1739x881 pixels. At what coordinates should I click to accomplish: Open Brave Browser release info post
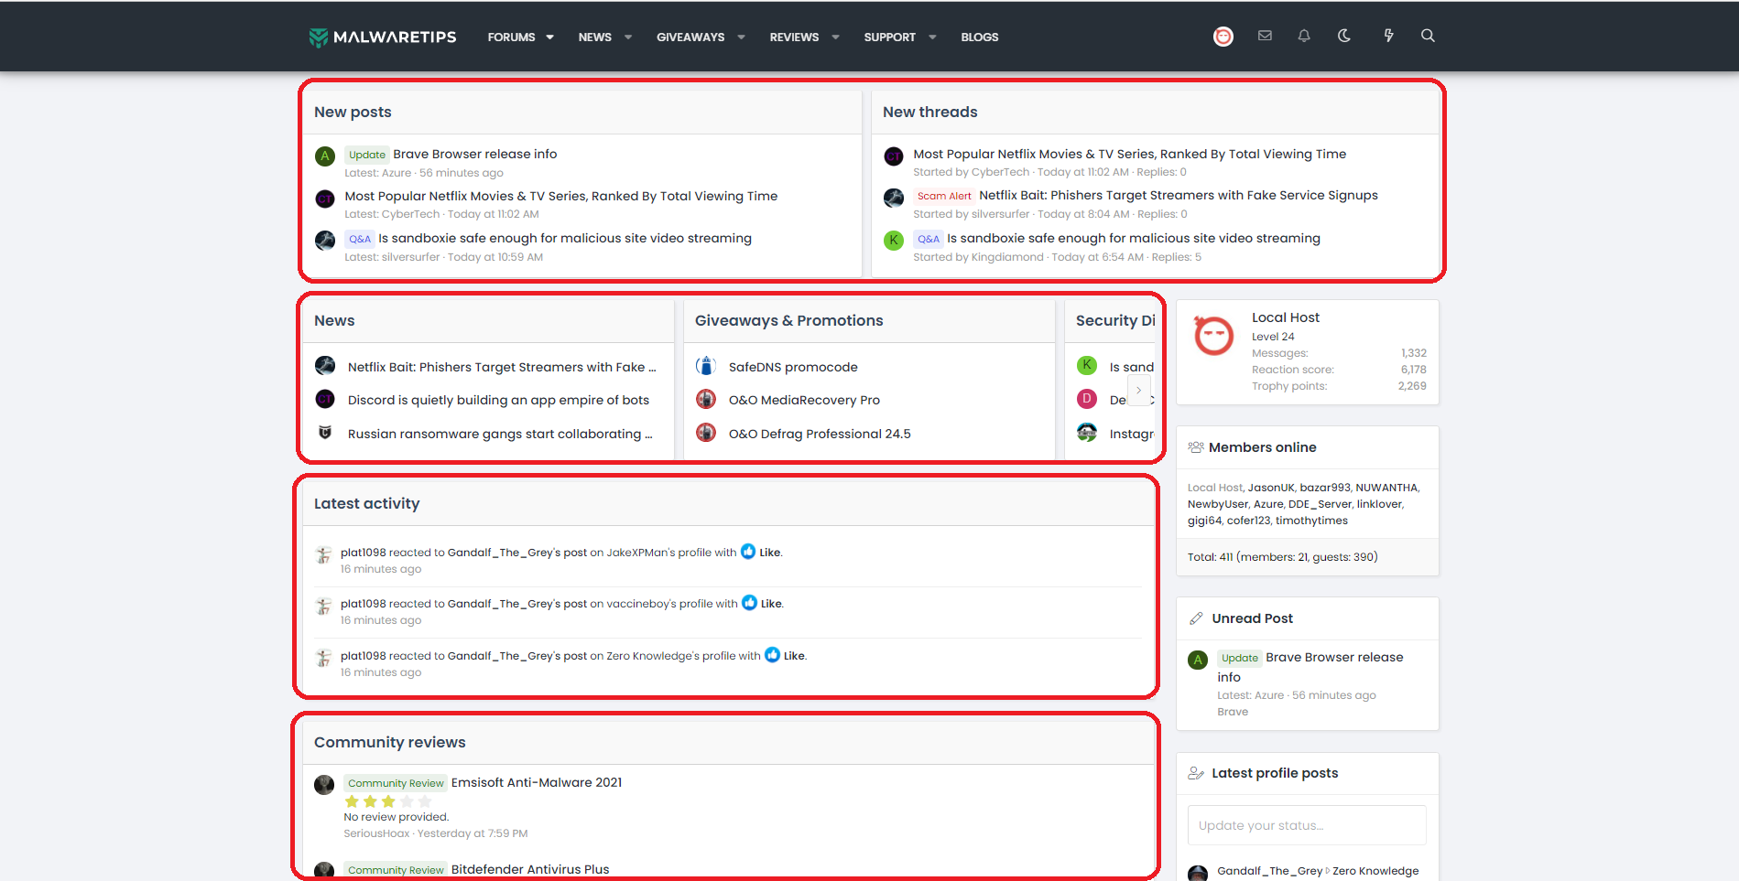[474, 154]
